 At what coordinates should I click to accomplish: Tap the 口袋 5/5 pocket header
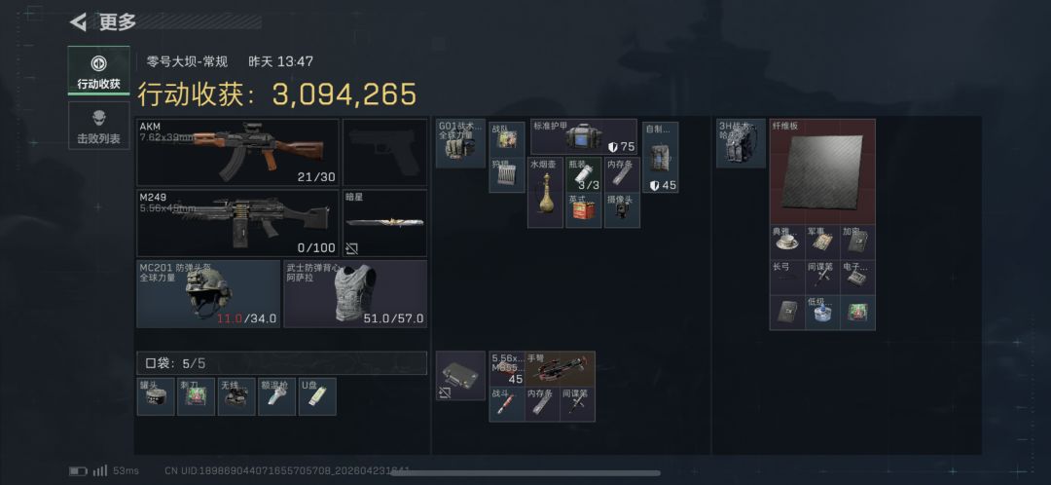coord(281,363)
